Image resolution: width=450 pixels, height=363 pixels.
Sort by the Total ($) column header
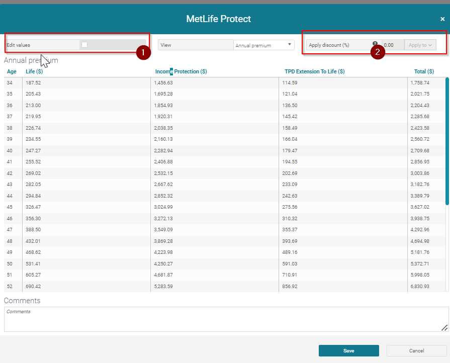[424, 71]
